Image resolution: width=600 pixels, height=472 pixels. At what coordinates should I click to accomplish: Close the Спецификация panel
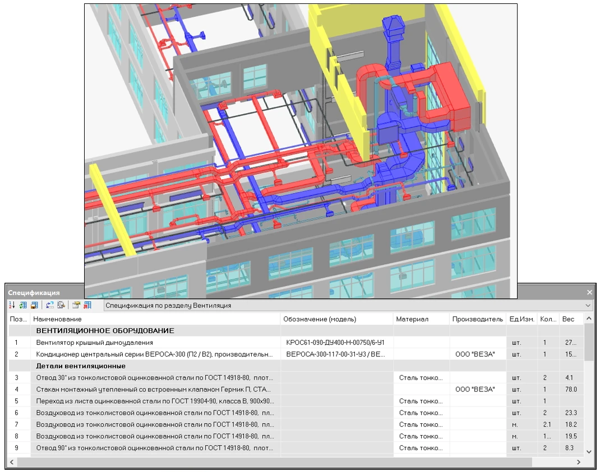pyautogui.click(x=589, y=292)
